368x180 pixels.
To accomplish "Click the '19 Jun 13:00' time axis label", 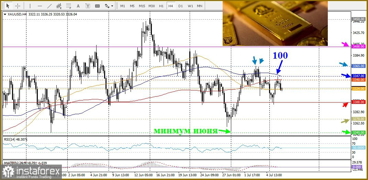I will [x=187, y=175].
